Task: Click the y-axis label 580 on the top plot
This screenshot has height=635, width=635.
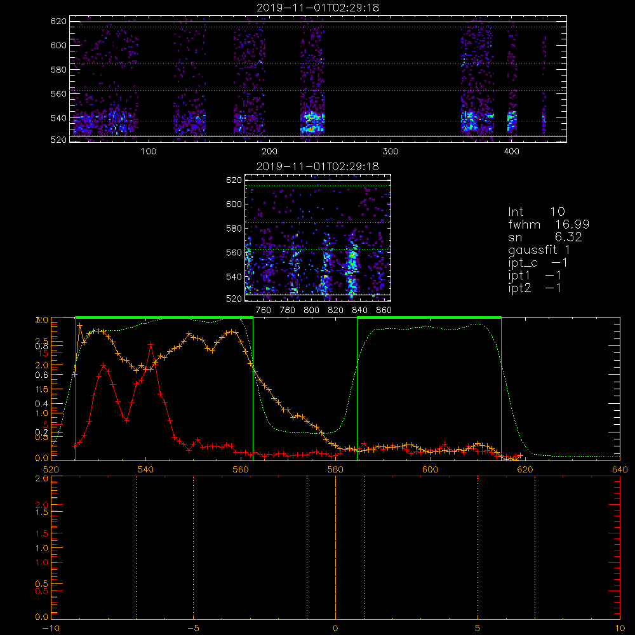Action: [58, 70]
